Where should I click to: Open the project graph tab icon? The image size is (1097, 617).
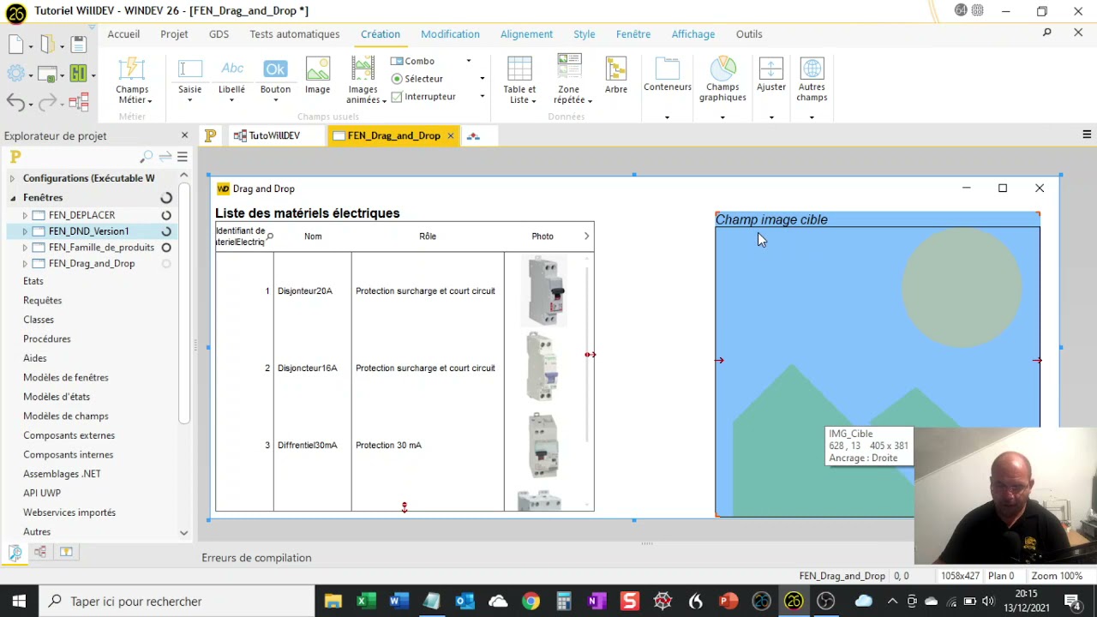[473, 135]
